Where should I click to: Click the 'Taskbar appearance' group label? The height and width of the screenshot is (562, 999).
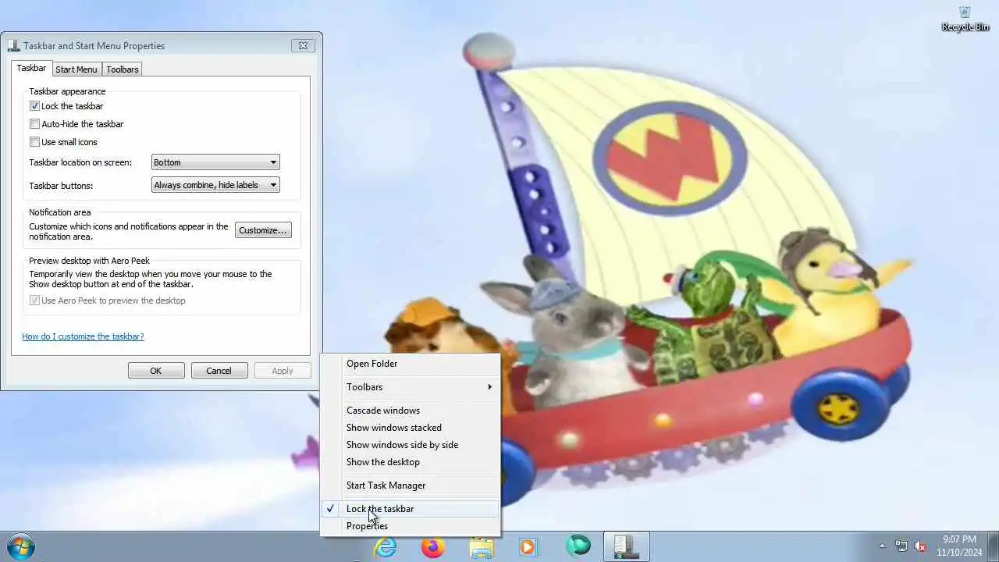(67, 91)
